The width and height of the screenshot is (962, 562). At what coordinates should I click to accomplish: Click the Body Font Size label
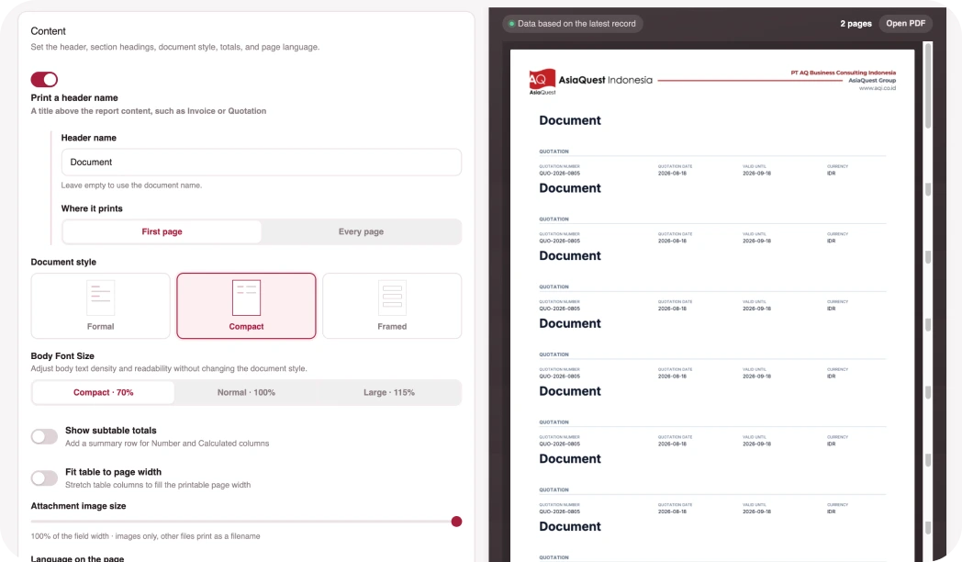point(62,356)
